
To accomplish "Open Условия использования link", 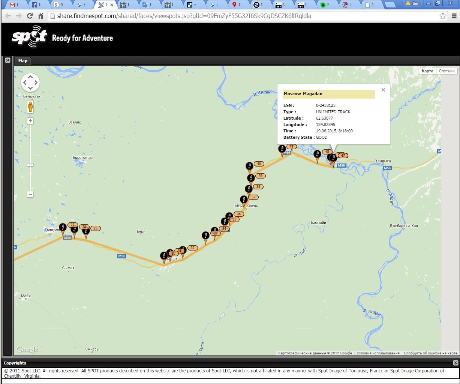I will [x=378, y=353].
